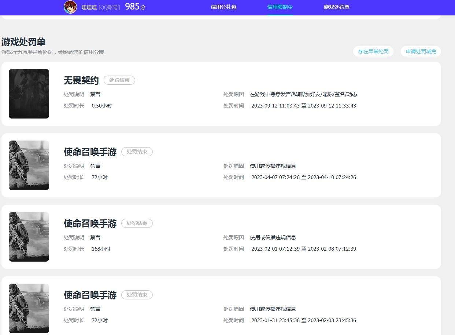Click 处罚结束 badge on the 168小时 penalty card
This screenshot has width=455, height=335.
[137, 223]
